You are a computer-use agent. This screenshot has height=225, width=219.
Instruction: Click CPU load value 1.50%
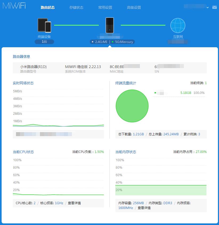coord(99,152)
